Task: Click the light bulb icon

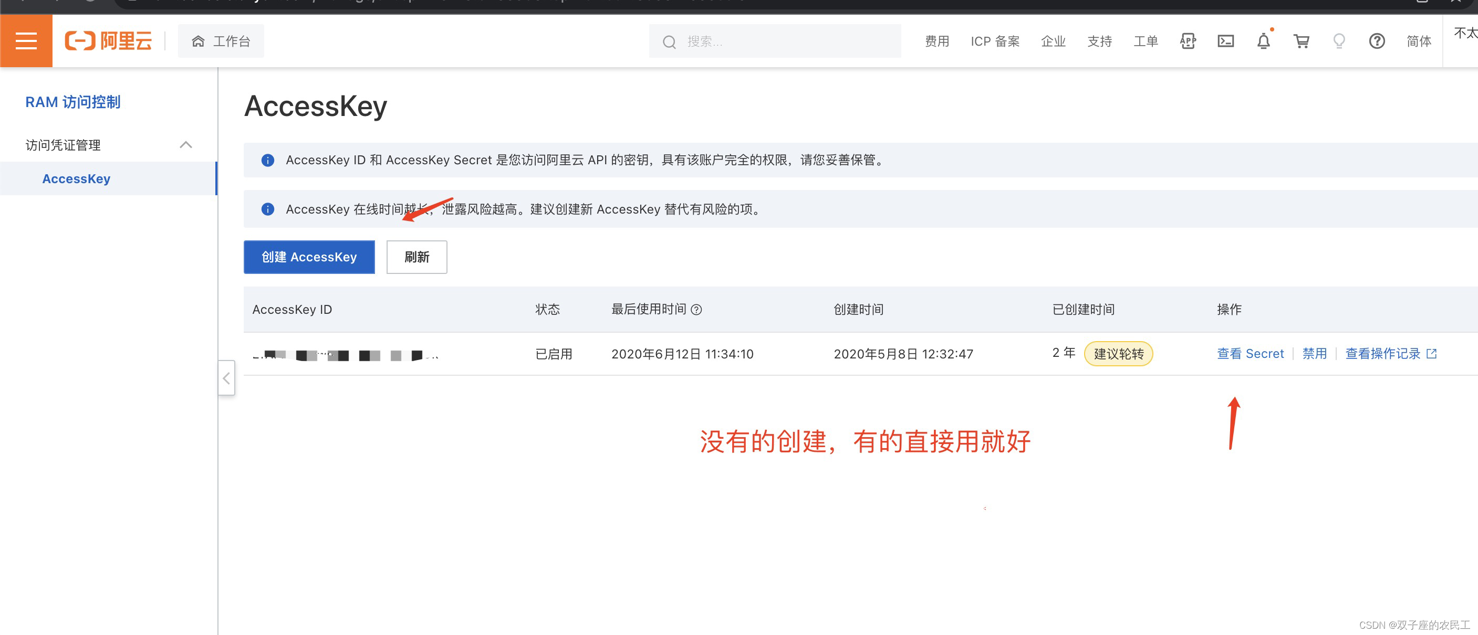Action: (x=1339, y=41)
